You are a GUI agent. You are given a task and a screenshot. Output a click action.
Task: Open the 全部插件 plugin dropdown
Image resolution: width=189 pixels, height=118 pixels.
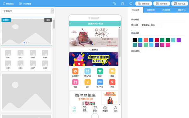point(27,11)
